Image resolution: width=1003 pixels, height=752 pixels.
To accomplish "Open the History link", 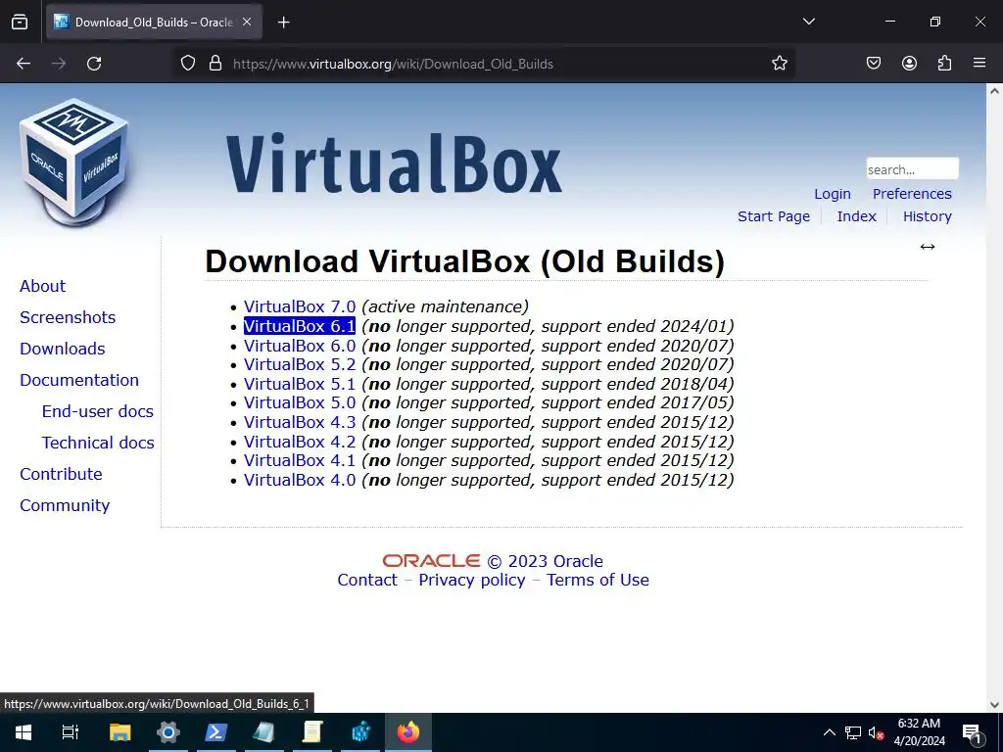I will [927, 216].
